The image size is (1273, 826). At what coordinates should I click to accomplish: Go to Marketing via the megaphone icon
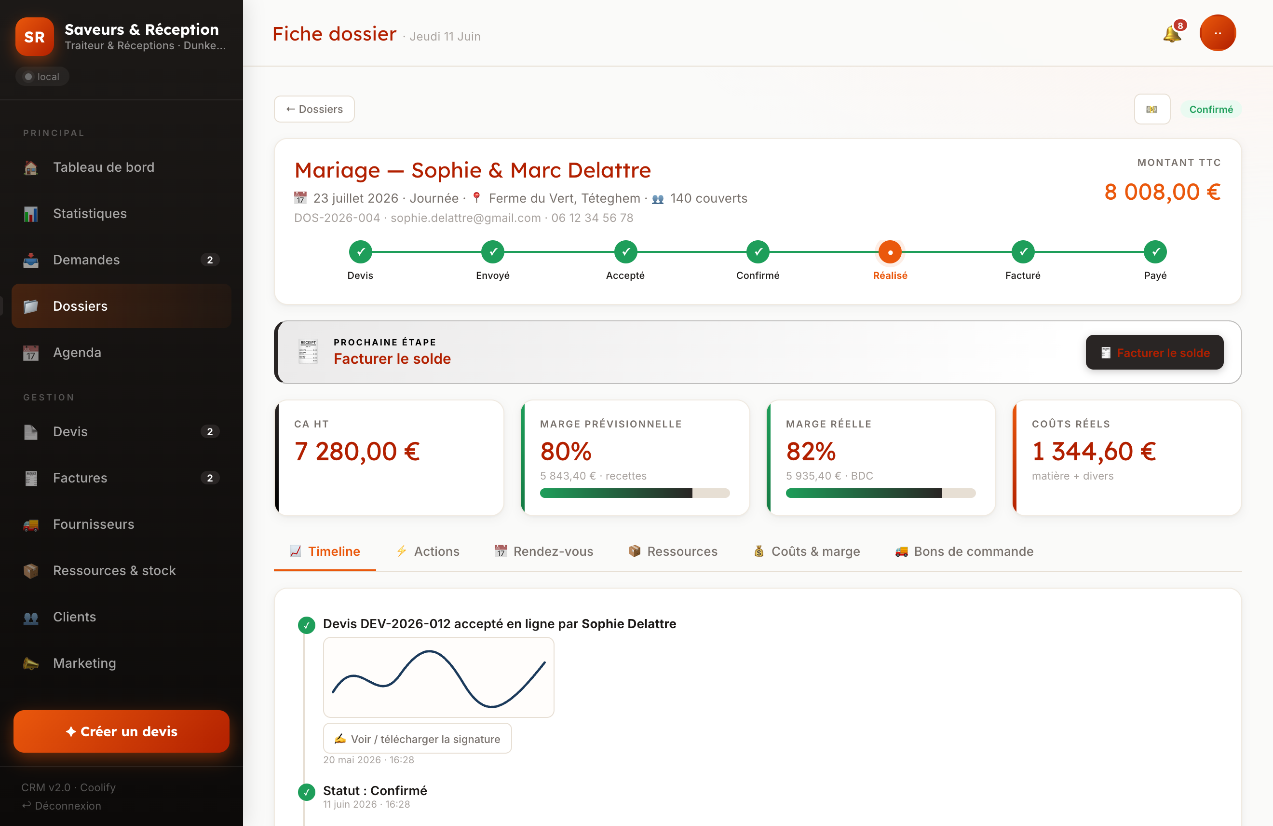click(x=30, y=663)
